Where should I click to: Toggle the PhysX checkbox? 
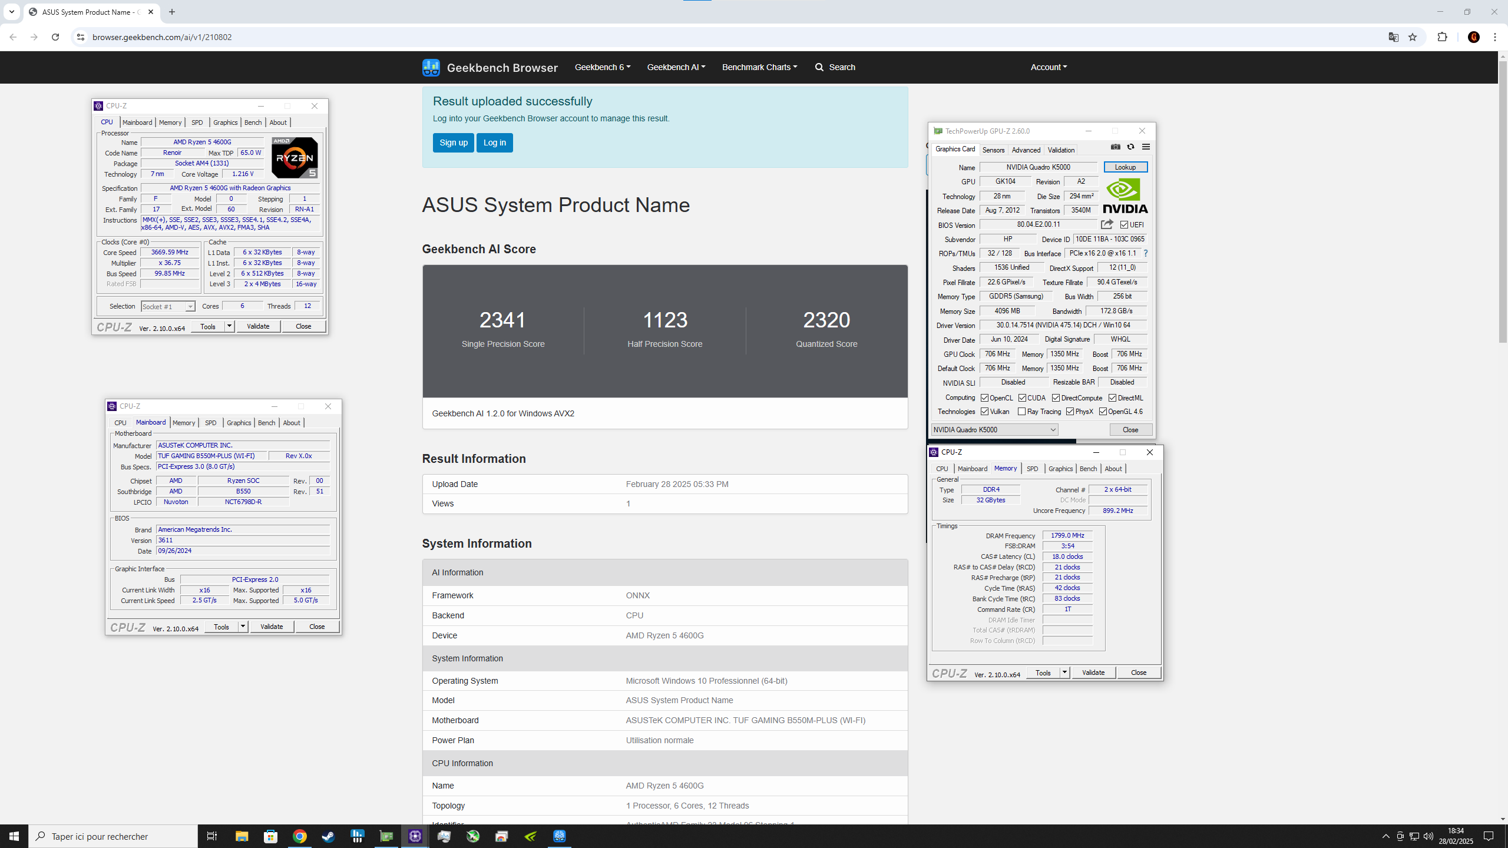1070,412
